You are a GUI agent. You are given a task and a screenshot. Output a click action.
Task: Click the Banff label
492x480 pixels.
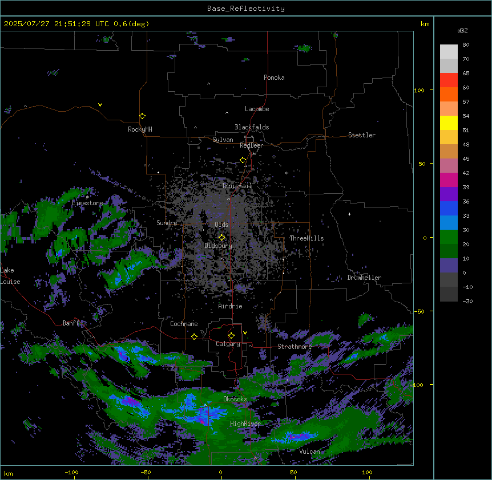[71, 323]
